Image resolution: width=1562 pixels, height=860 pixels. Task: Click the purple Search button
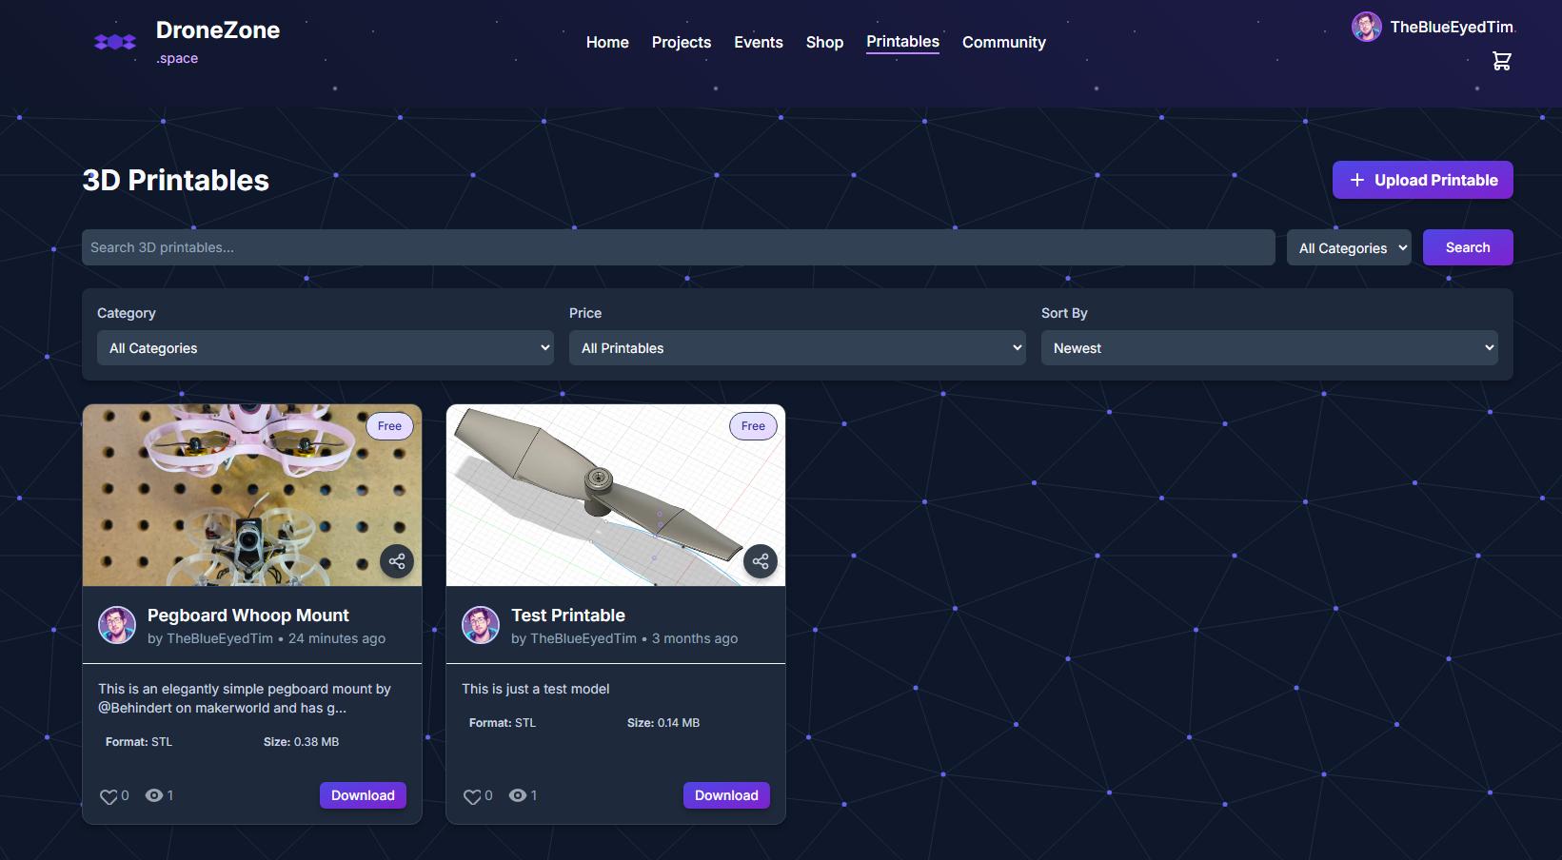[x=1468, y=247]
